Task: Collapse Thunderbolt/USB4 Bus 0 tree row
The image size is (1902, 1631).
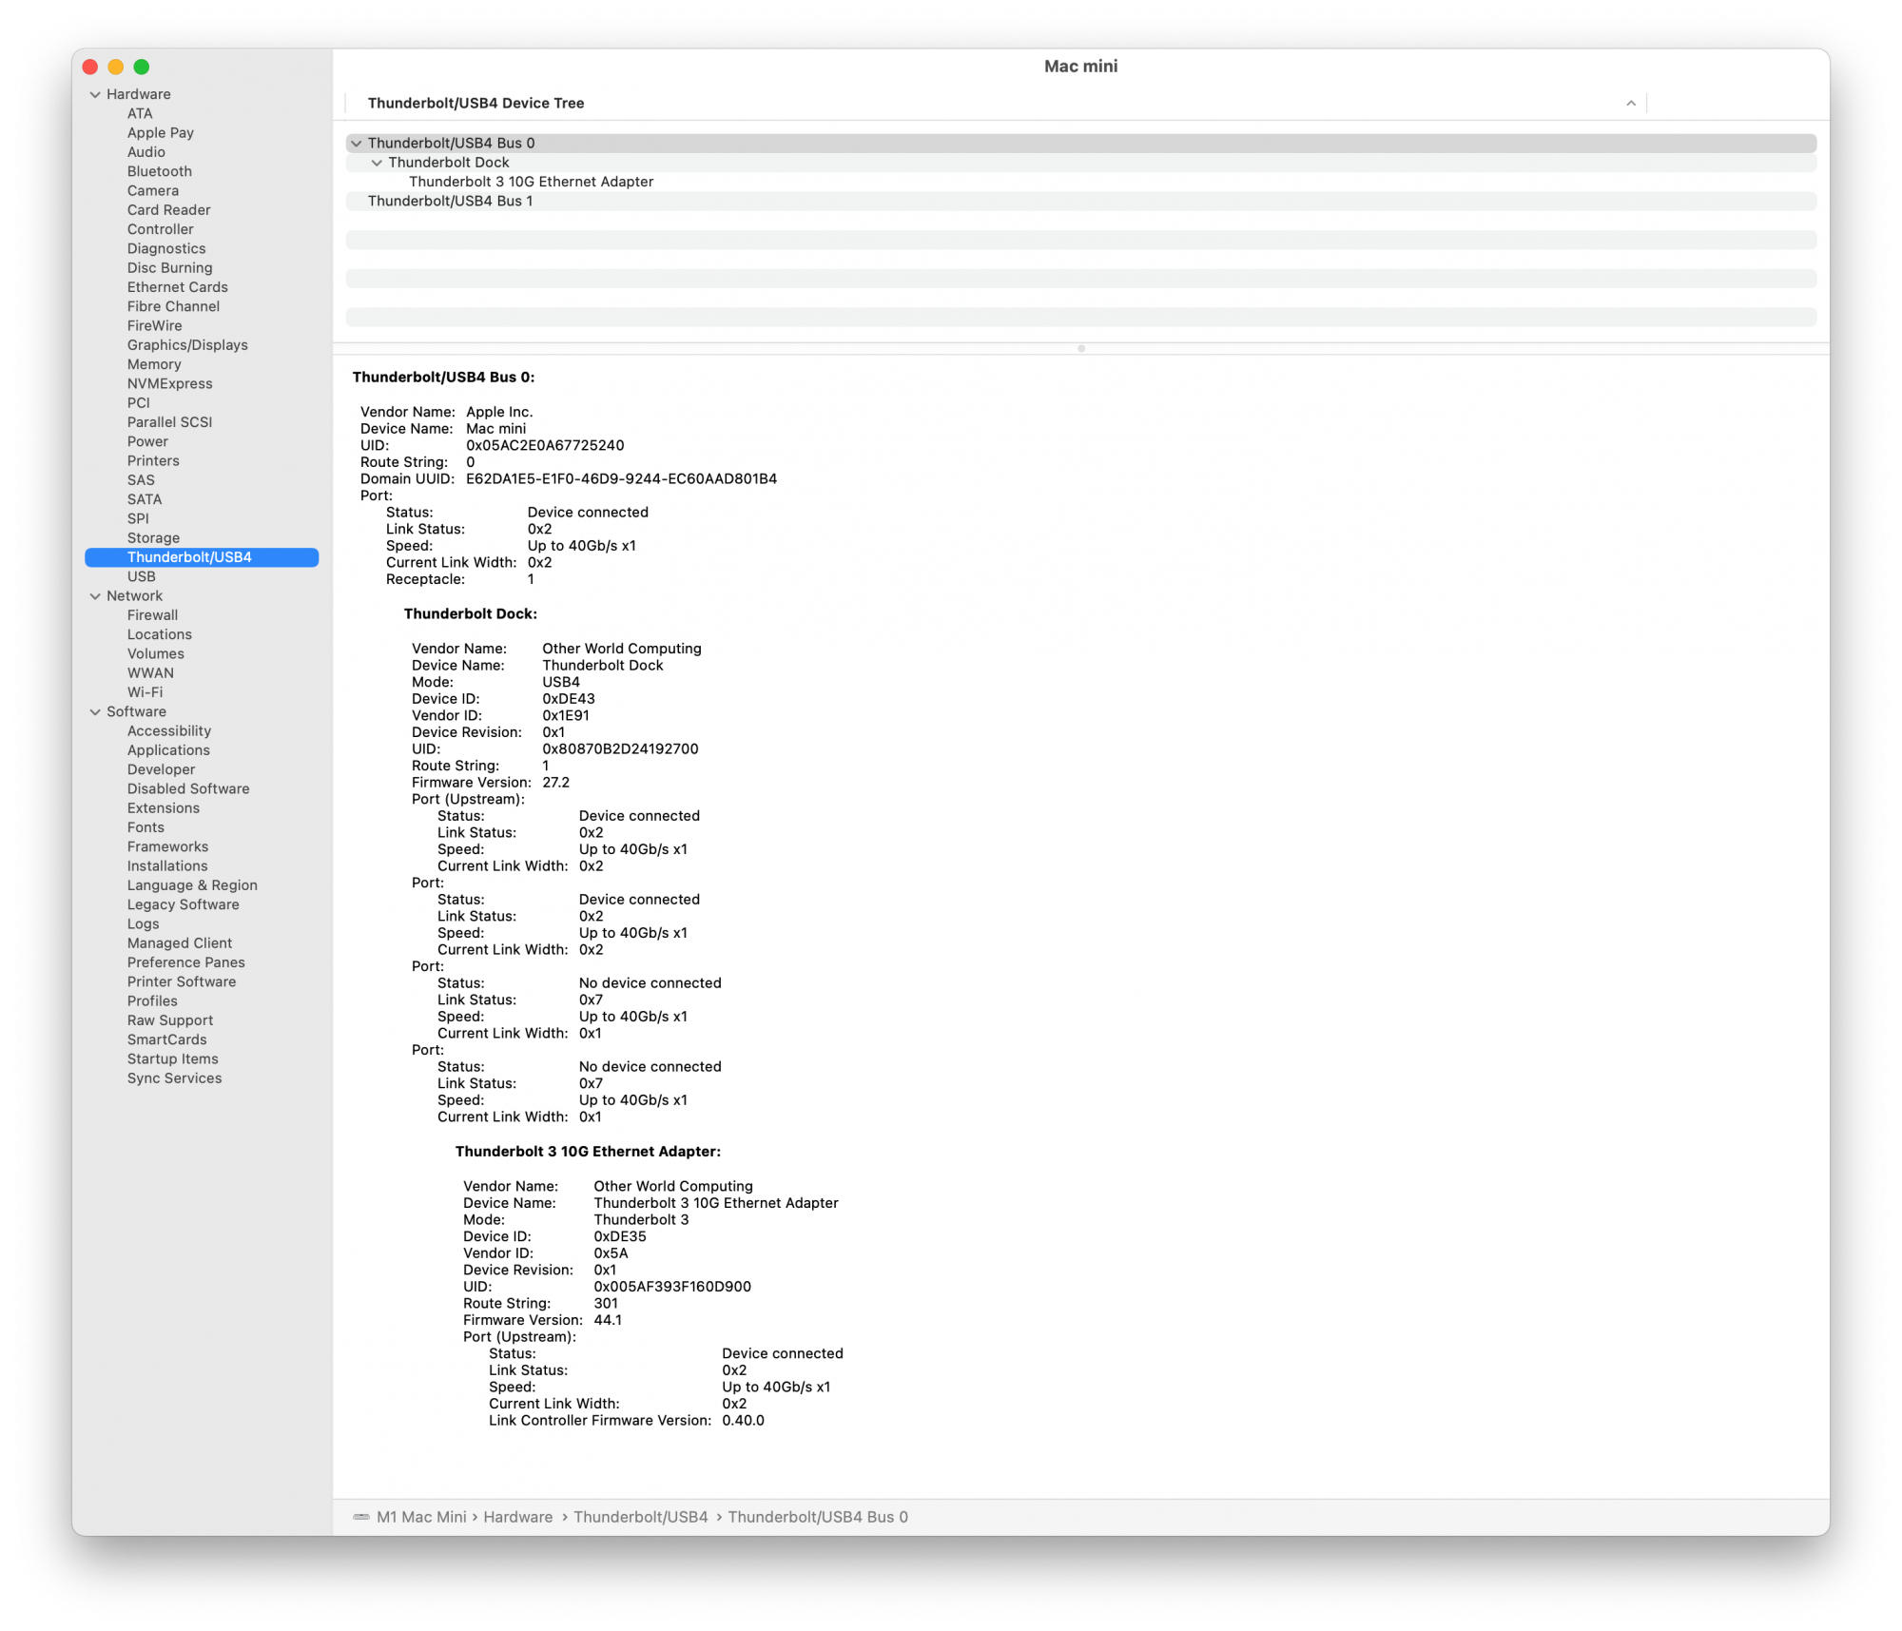Action: pos(357,144)
